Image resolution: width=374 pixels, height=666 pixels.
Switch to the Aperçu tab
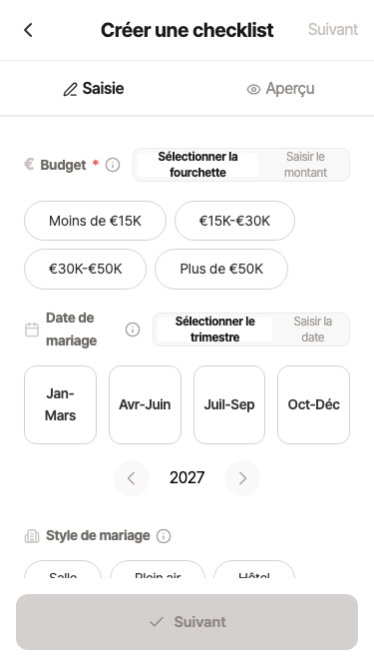(x=280, y=89)
